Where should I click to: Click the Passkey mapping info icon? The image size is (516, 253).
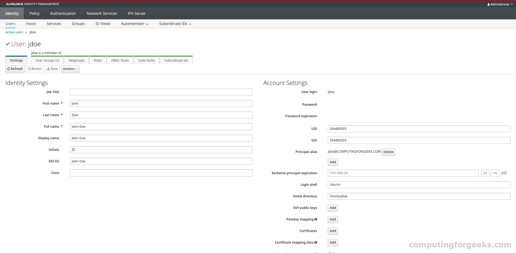coord(316,219)
